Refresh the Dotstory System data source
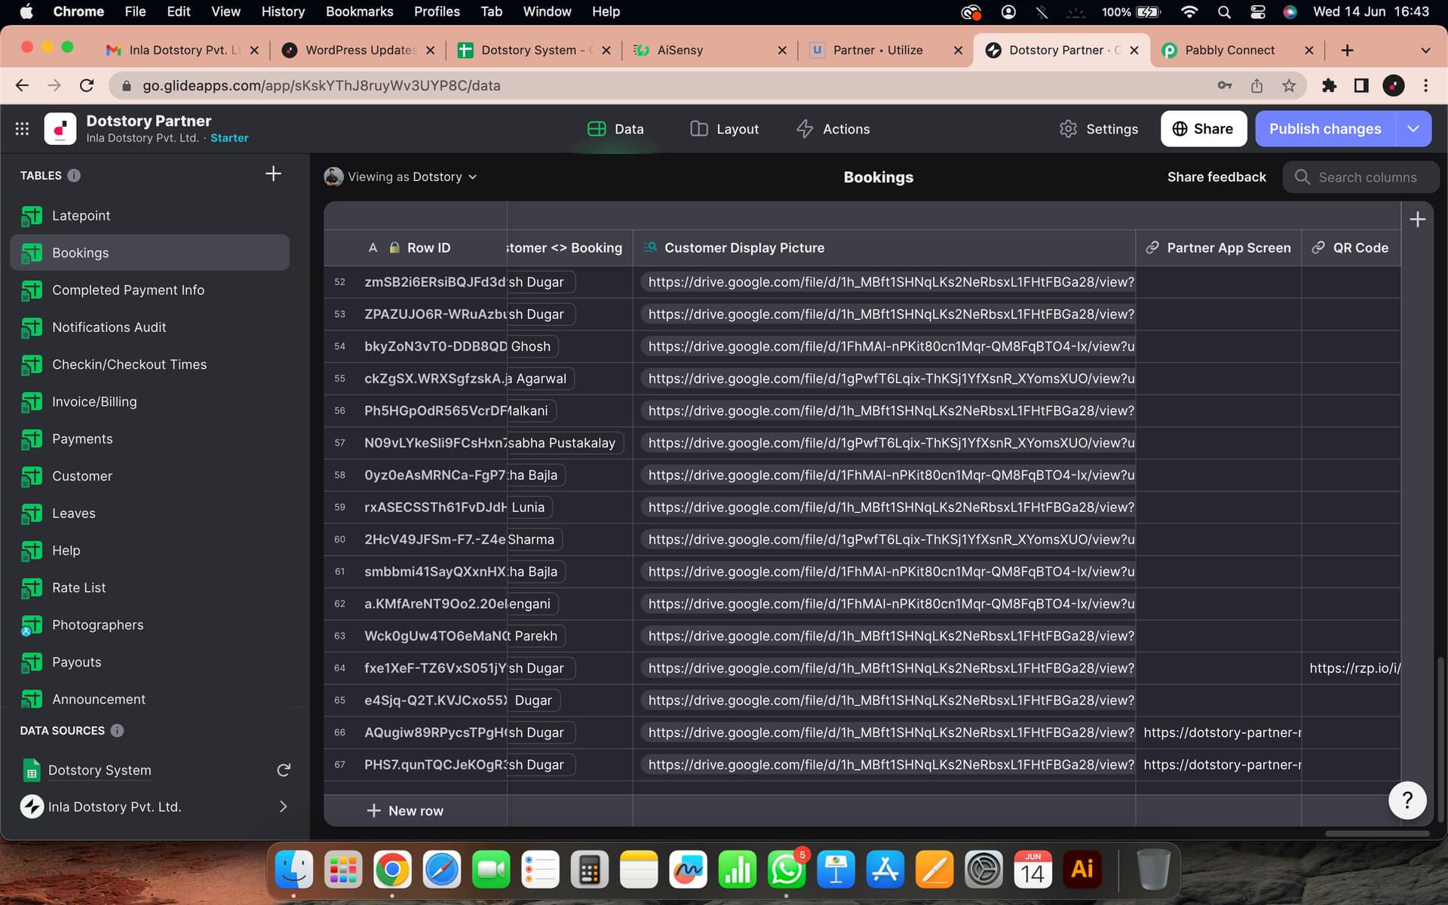The height and width of the screenshot is (905, 1448). (284, 770)
